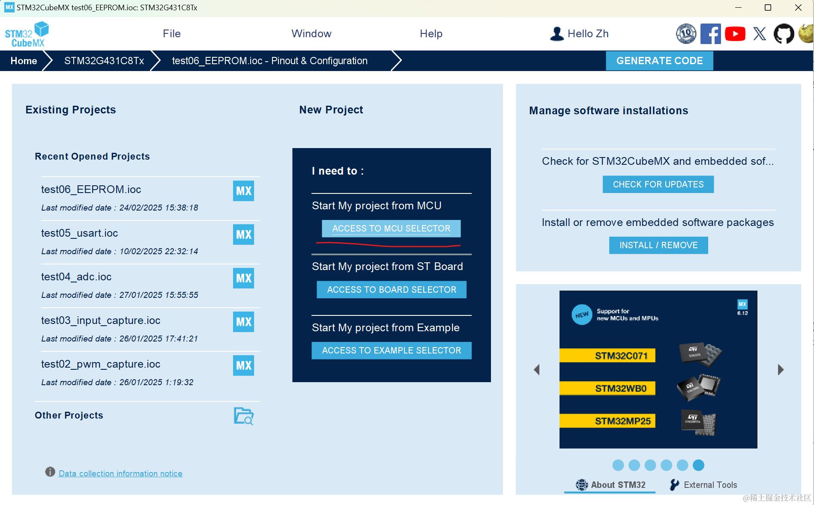Click CHECK FOR UPDATES

click(658, 184)
